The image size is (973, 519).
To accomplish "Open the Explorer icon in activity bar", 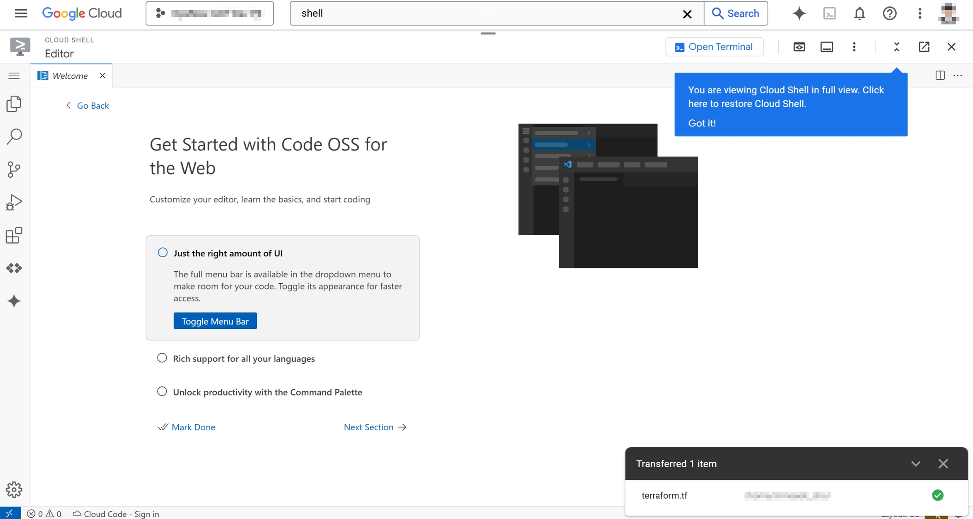I will pyautogui.click(x=14, y=104).
